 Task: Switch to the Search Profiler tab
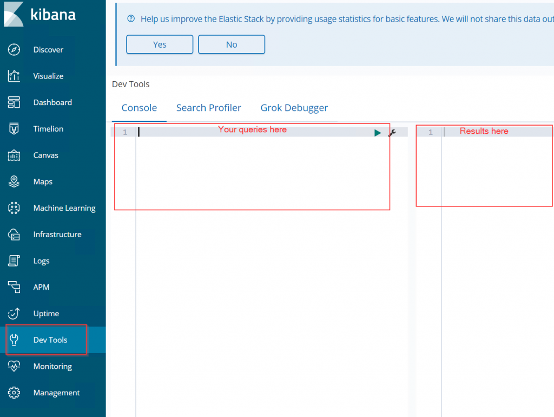coord(209,108)
